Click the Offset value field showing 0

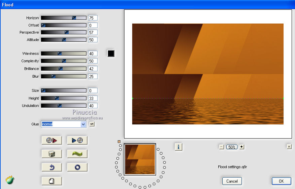93,25
